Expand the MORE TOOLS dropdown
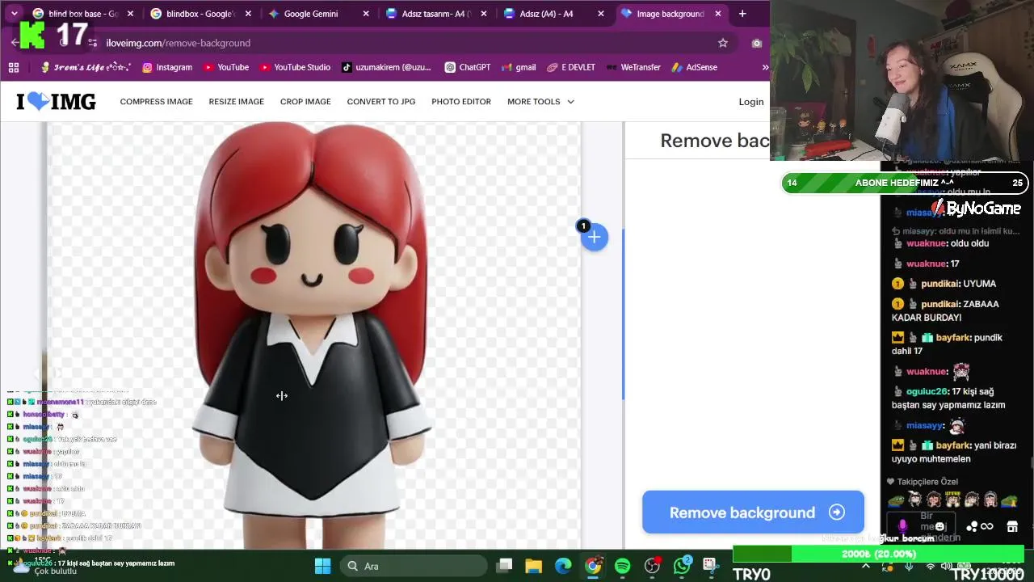The height and width of the screenshot is (582, 1034). coord(540,102)
